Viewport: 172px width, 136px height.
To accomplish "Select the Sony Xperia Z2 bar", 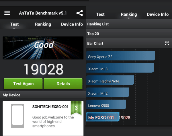I will [x=121, y=56].
